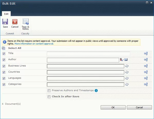The image size is (154, 119).
Task: Open More information on content approval link
Action: (x=34, y=44)
